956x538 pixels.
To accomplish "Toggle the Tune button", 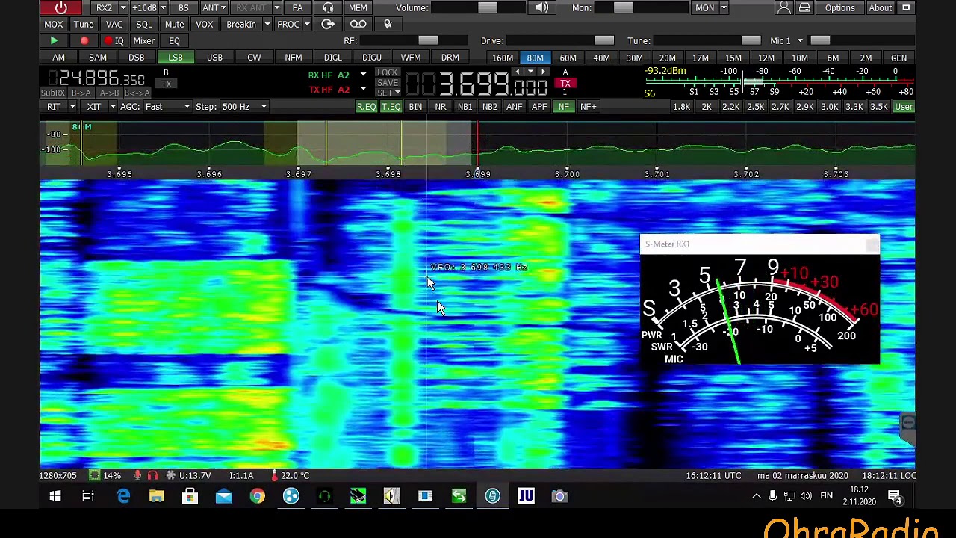I will (84, 24).
